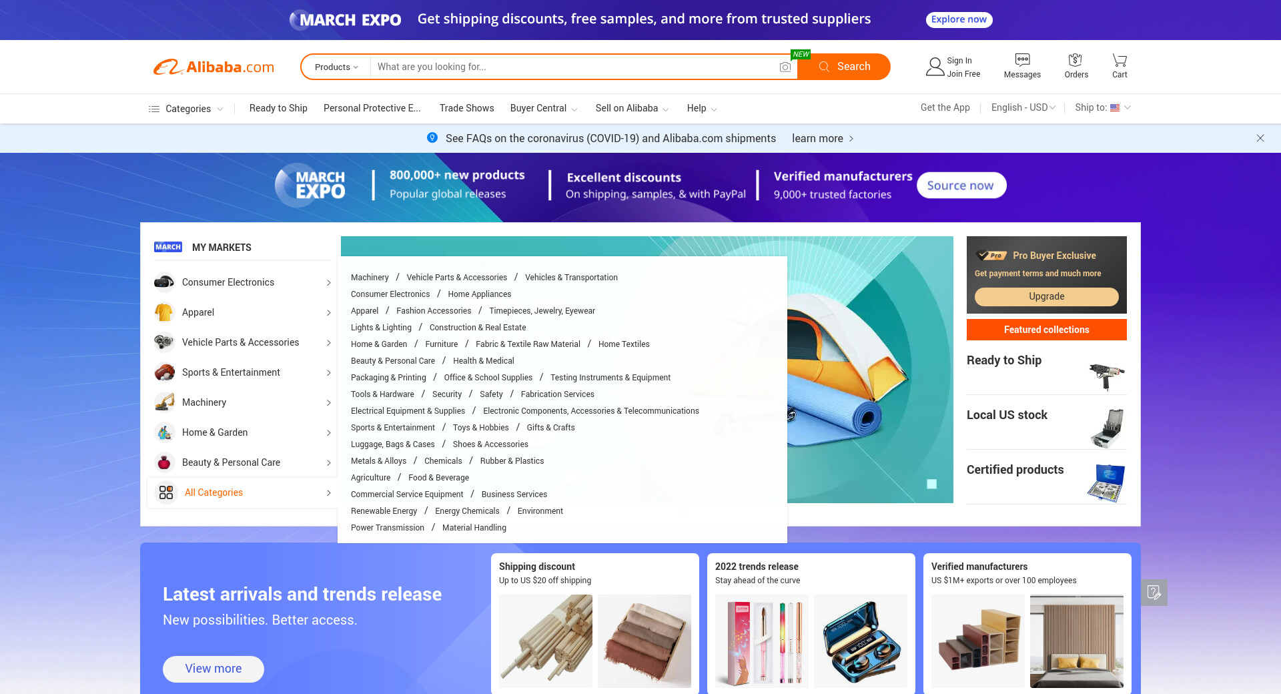Click the Machinery excavator icon
The image size is (1281, 694).
(164, 402)
